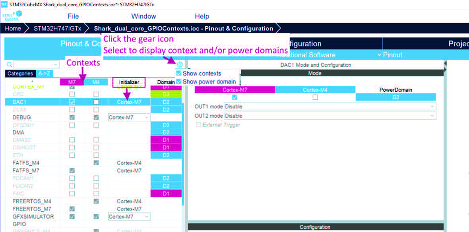The width and height of the screenshot is (469, 232).
Task: Click the magenta D1 domain cell for FMC
Action: coord(166,193)
